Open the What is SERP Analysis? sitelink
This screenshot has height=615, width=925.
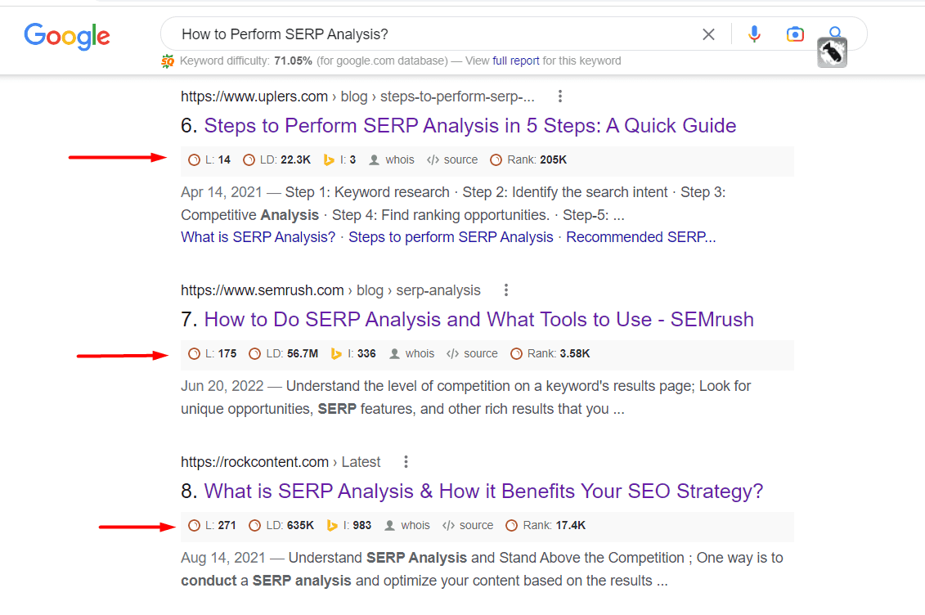(x=258, y=237)
